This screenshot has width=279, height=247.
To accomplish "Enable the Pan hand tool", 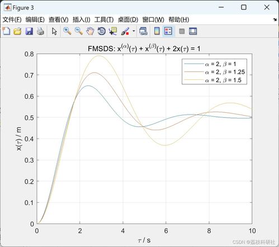I will 90,31.
